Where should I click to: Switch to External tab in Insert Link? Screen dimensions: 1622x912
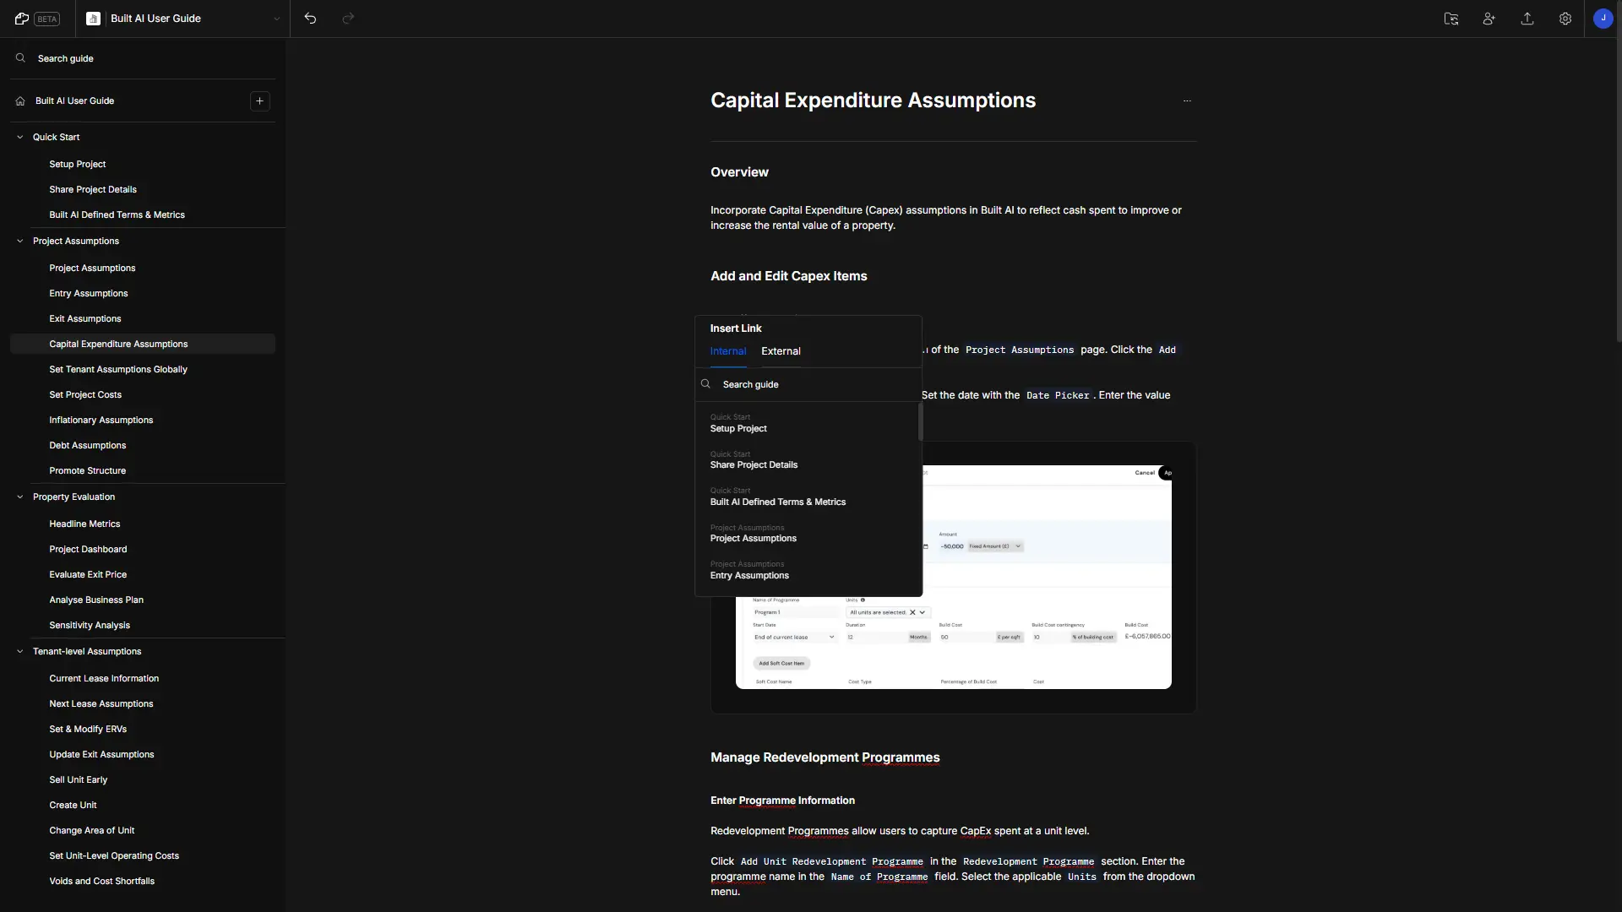781,351
